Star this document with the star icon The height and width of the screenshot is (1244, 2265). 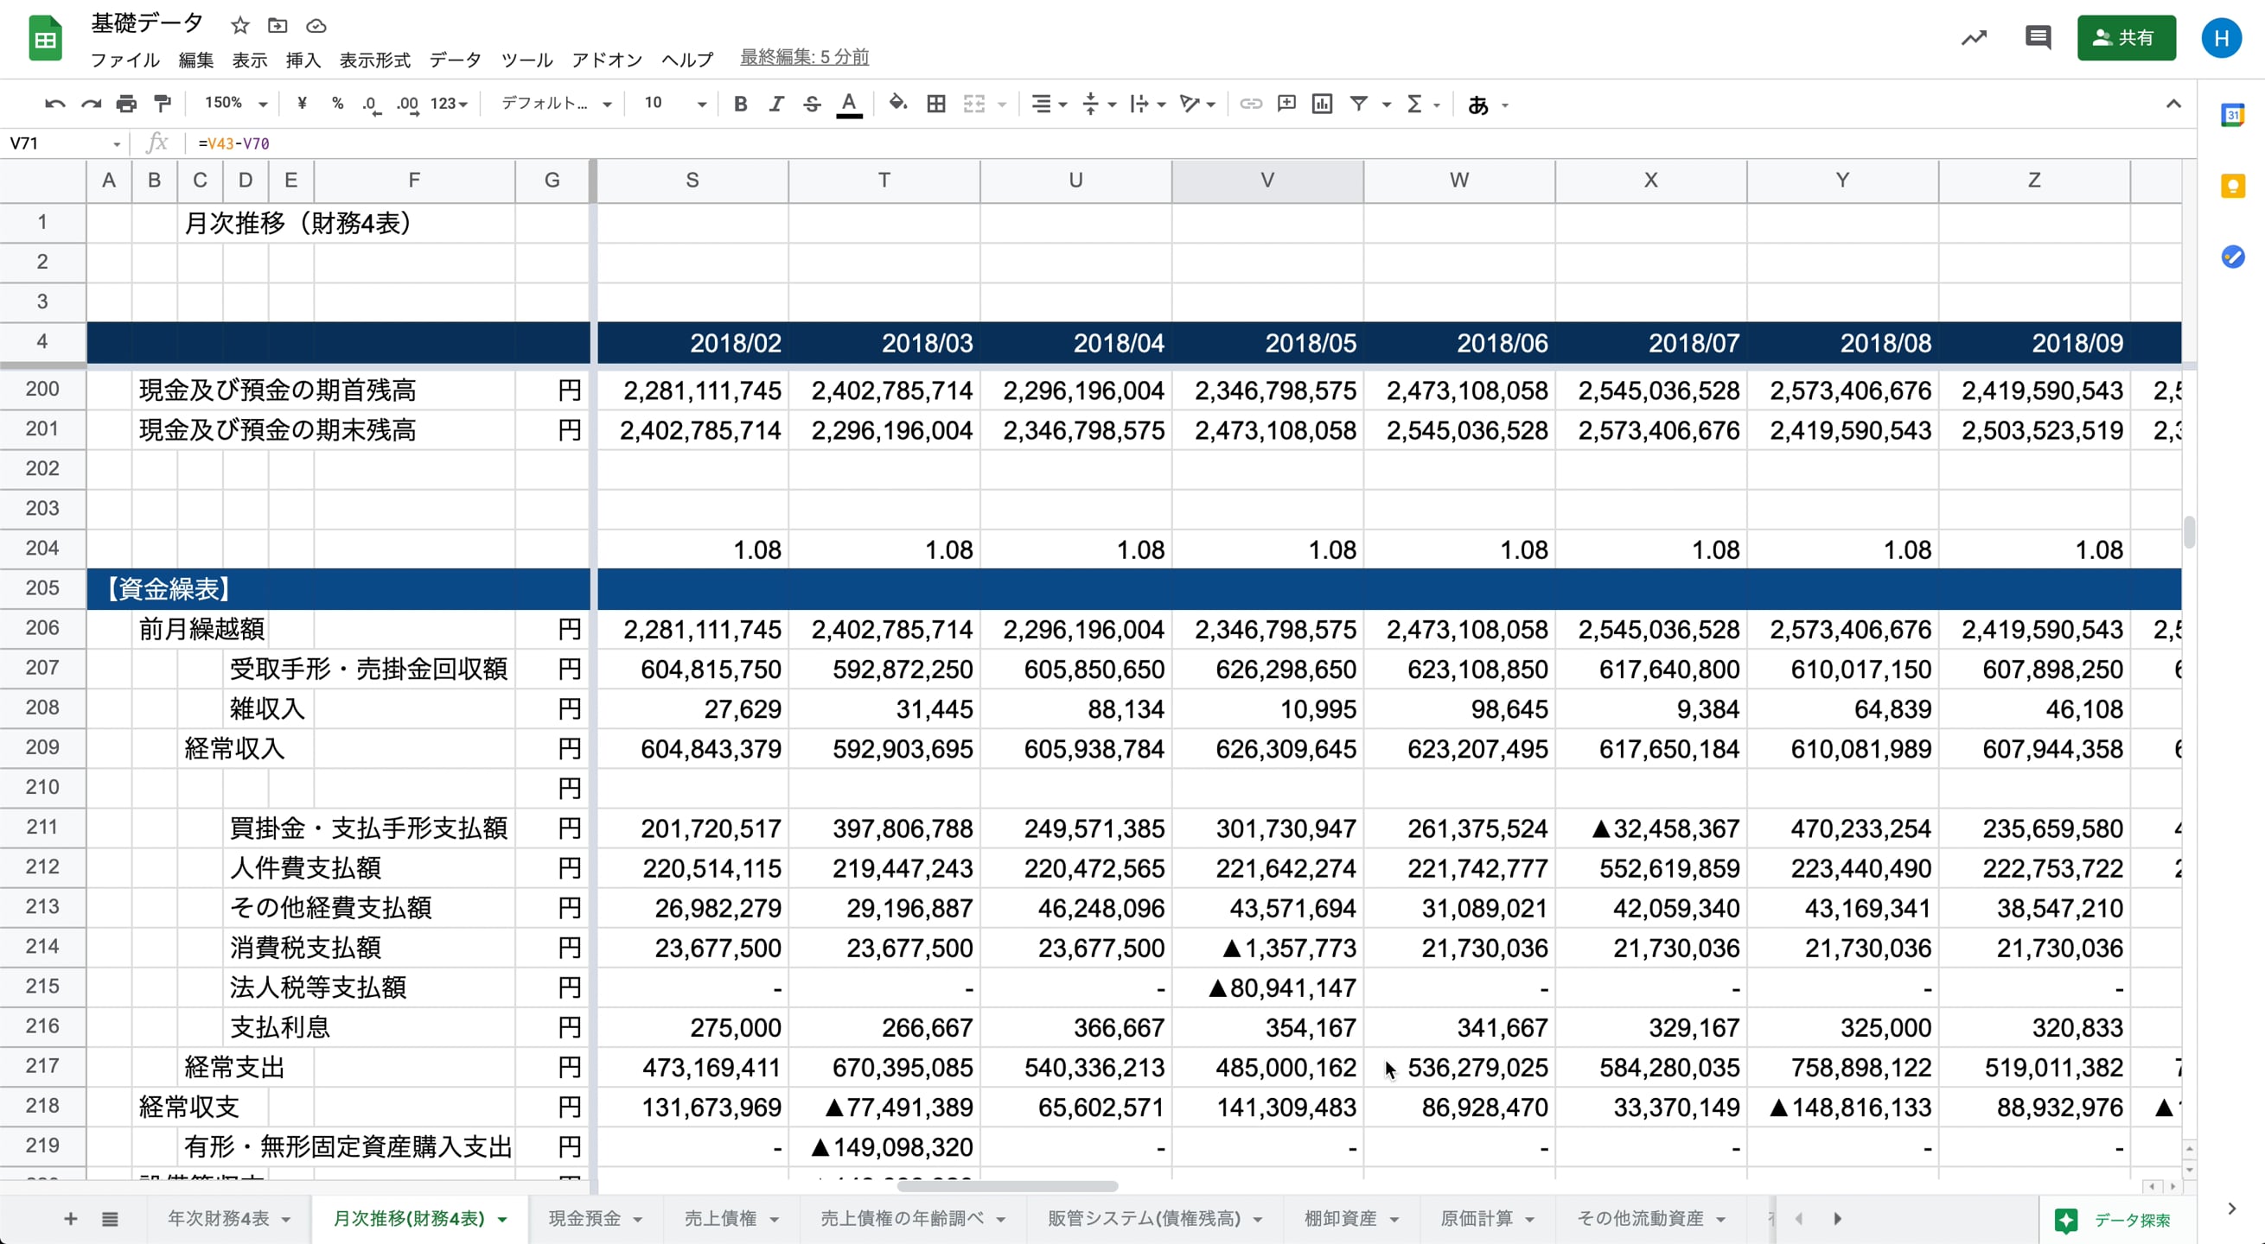[240, 25]
